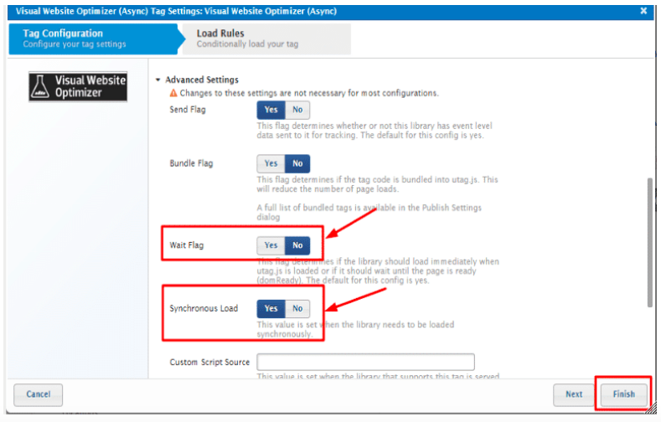Close the Tag Settings dialog
Screen dimensions: 661x422
pos(643,11)
